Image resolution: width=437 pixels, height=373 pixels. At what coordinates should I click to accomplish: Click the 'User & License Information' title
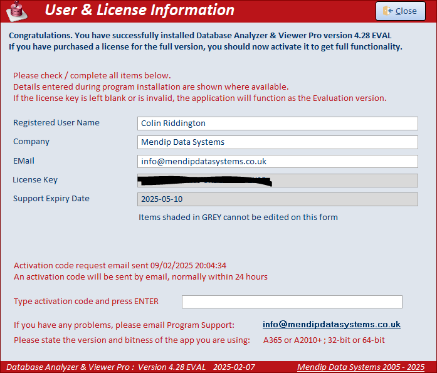[x=140, y=10]
